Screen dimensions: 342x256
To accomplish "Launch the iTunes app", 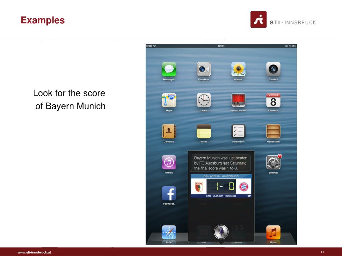I will pos(169,162).
